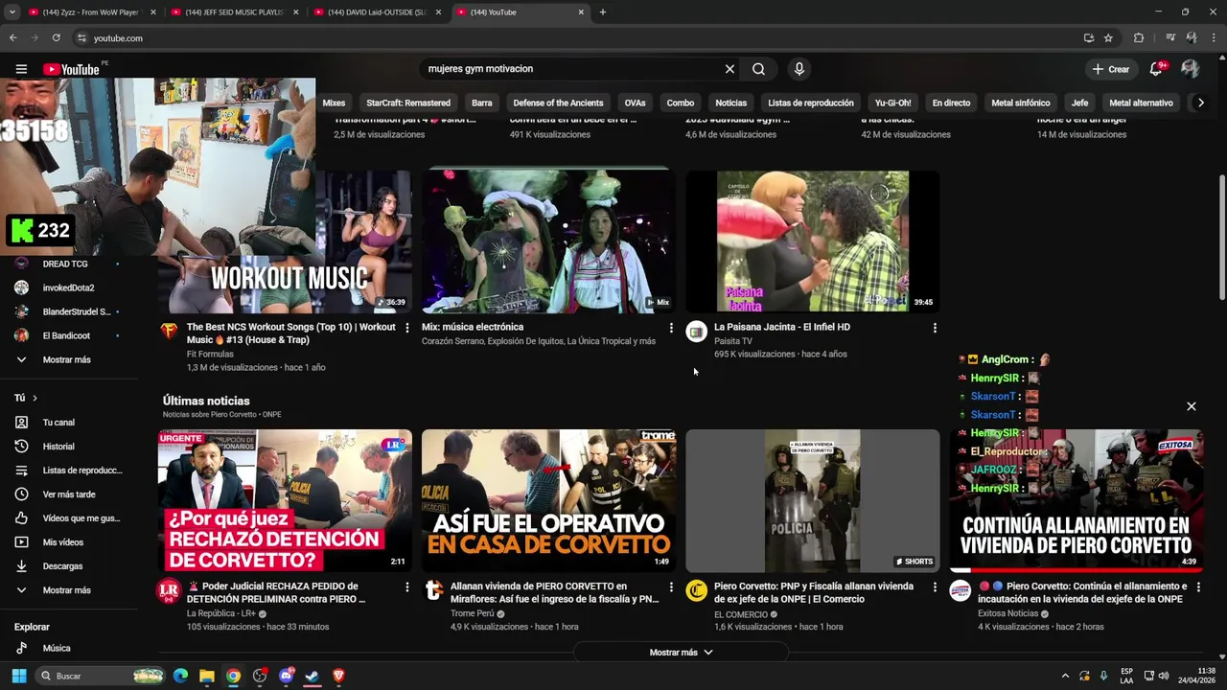Switch to the JEFF SEID MUSIC PLAYLIST tab

click(233, 12)
